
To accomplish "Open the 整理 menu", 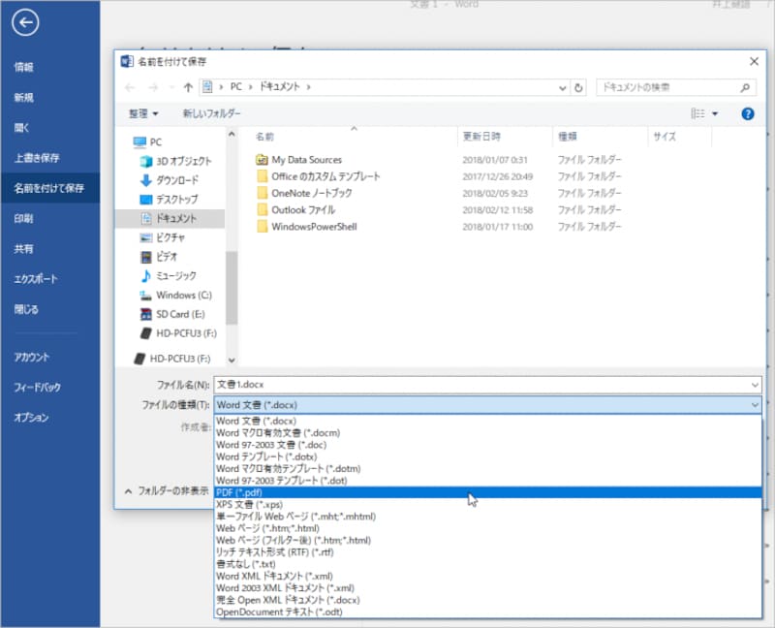I will point(141,113).
